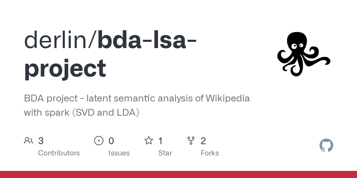Click the Forks branch icon

(x=191, y=141)
